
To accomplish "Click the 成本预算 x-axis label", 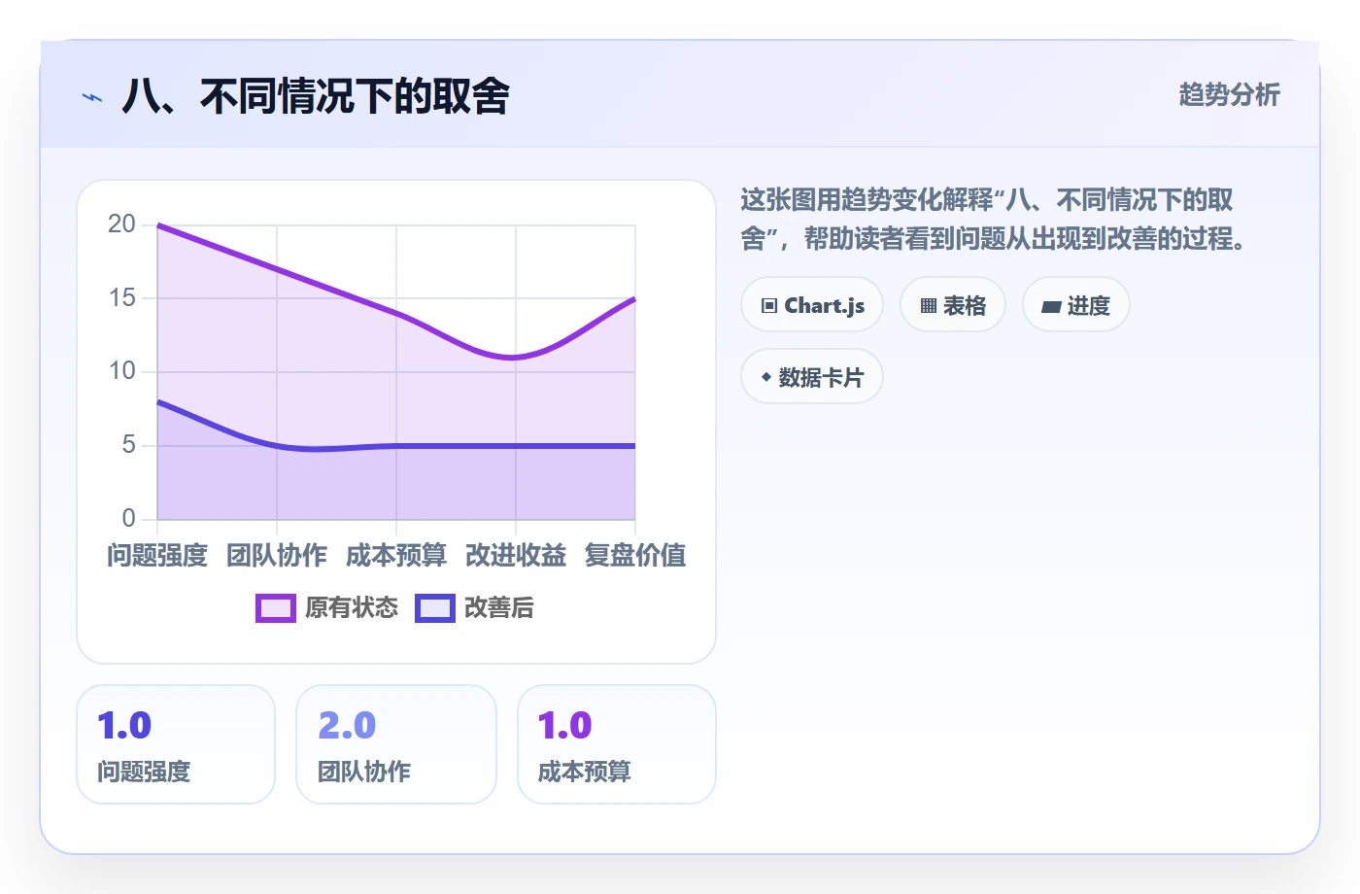I will pyautogui.click(x=396, y=556).
